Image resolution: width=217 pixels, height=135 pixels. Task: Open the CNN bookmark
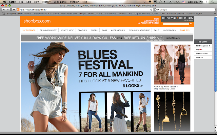pos(163,13)
